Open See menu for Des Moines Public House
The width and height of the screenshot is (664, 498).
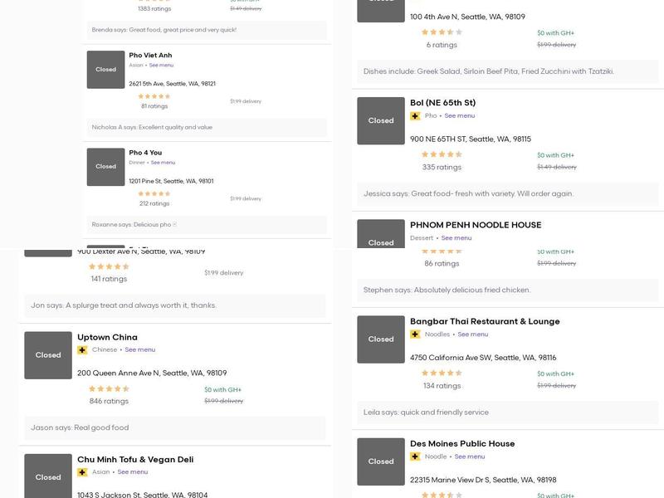coord(470,456)
